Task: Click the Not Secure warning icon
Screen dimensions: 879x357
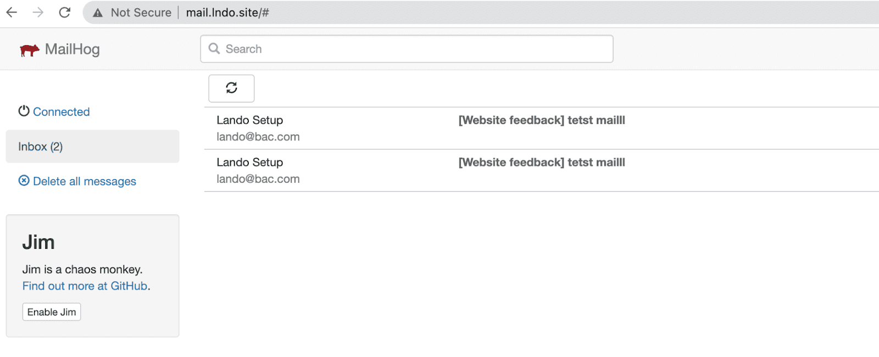Action: click(98, 13)
